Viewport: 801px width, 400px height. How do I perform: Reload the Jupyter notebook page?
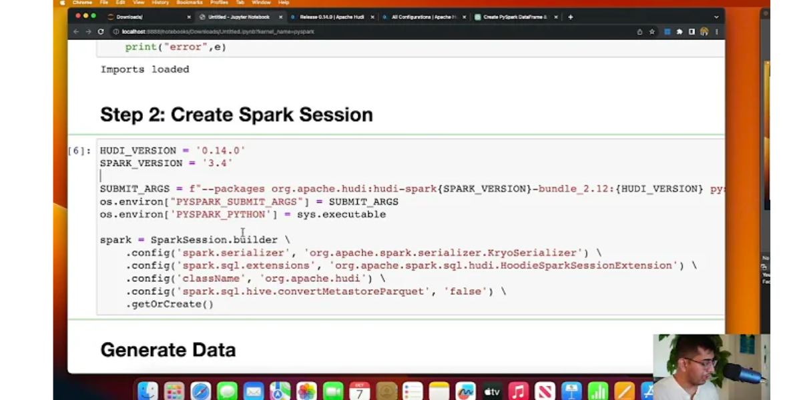(101, 31)
